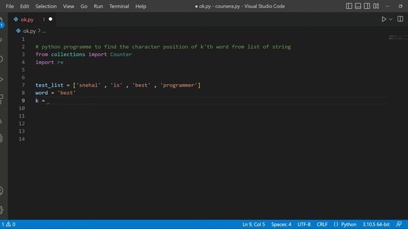Click the Ln 9, Col 5 status entry

[x=254, y=225]
